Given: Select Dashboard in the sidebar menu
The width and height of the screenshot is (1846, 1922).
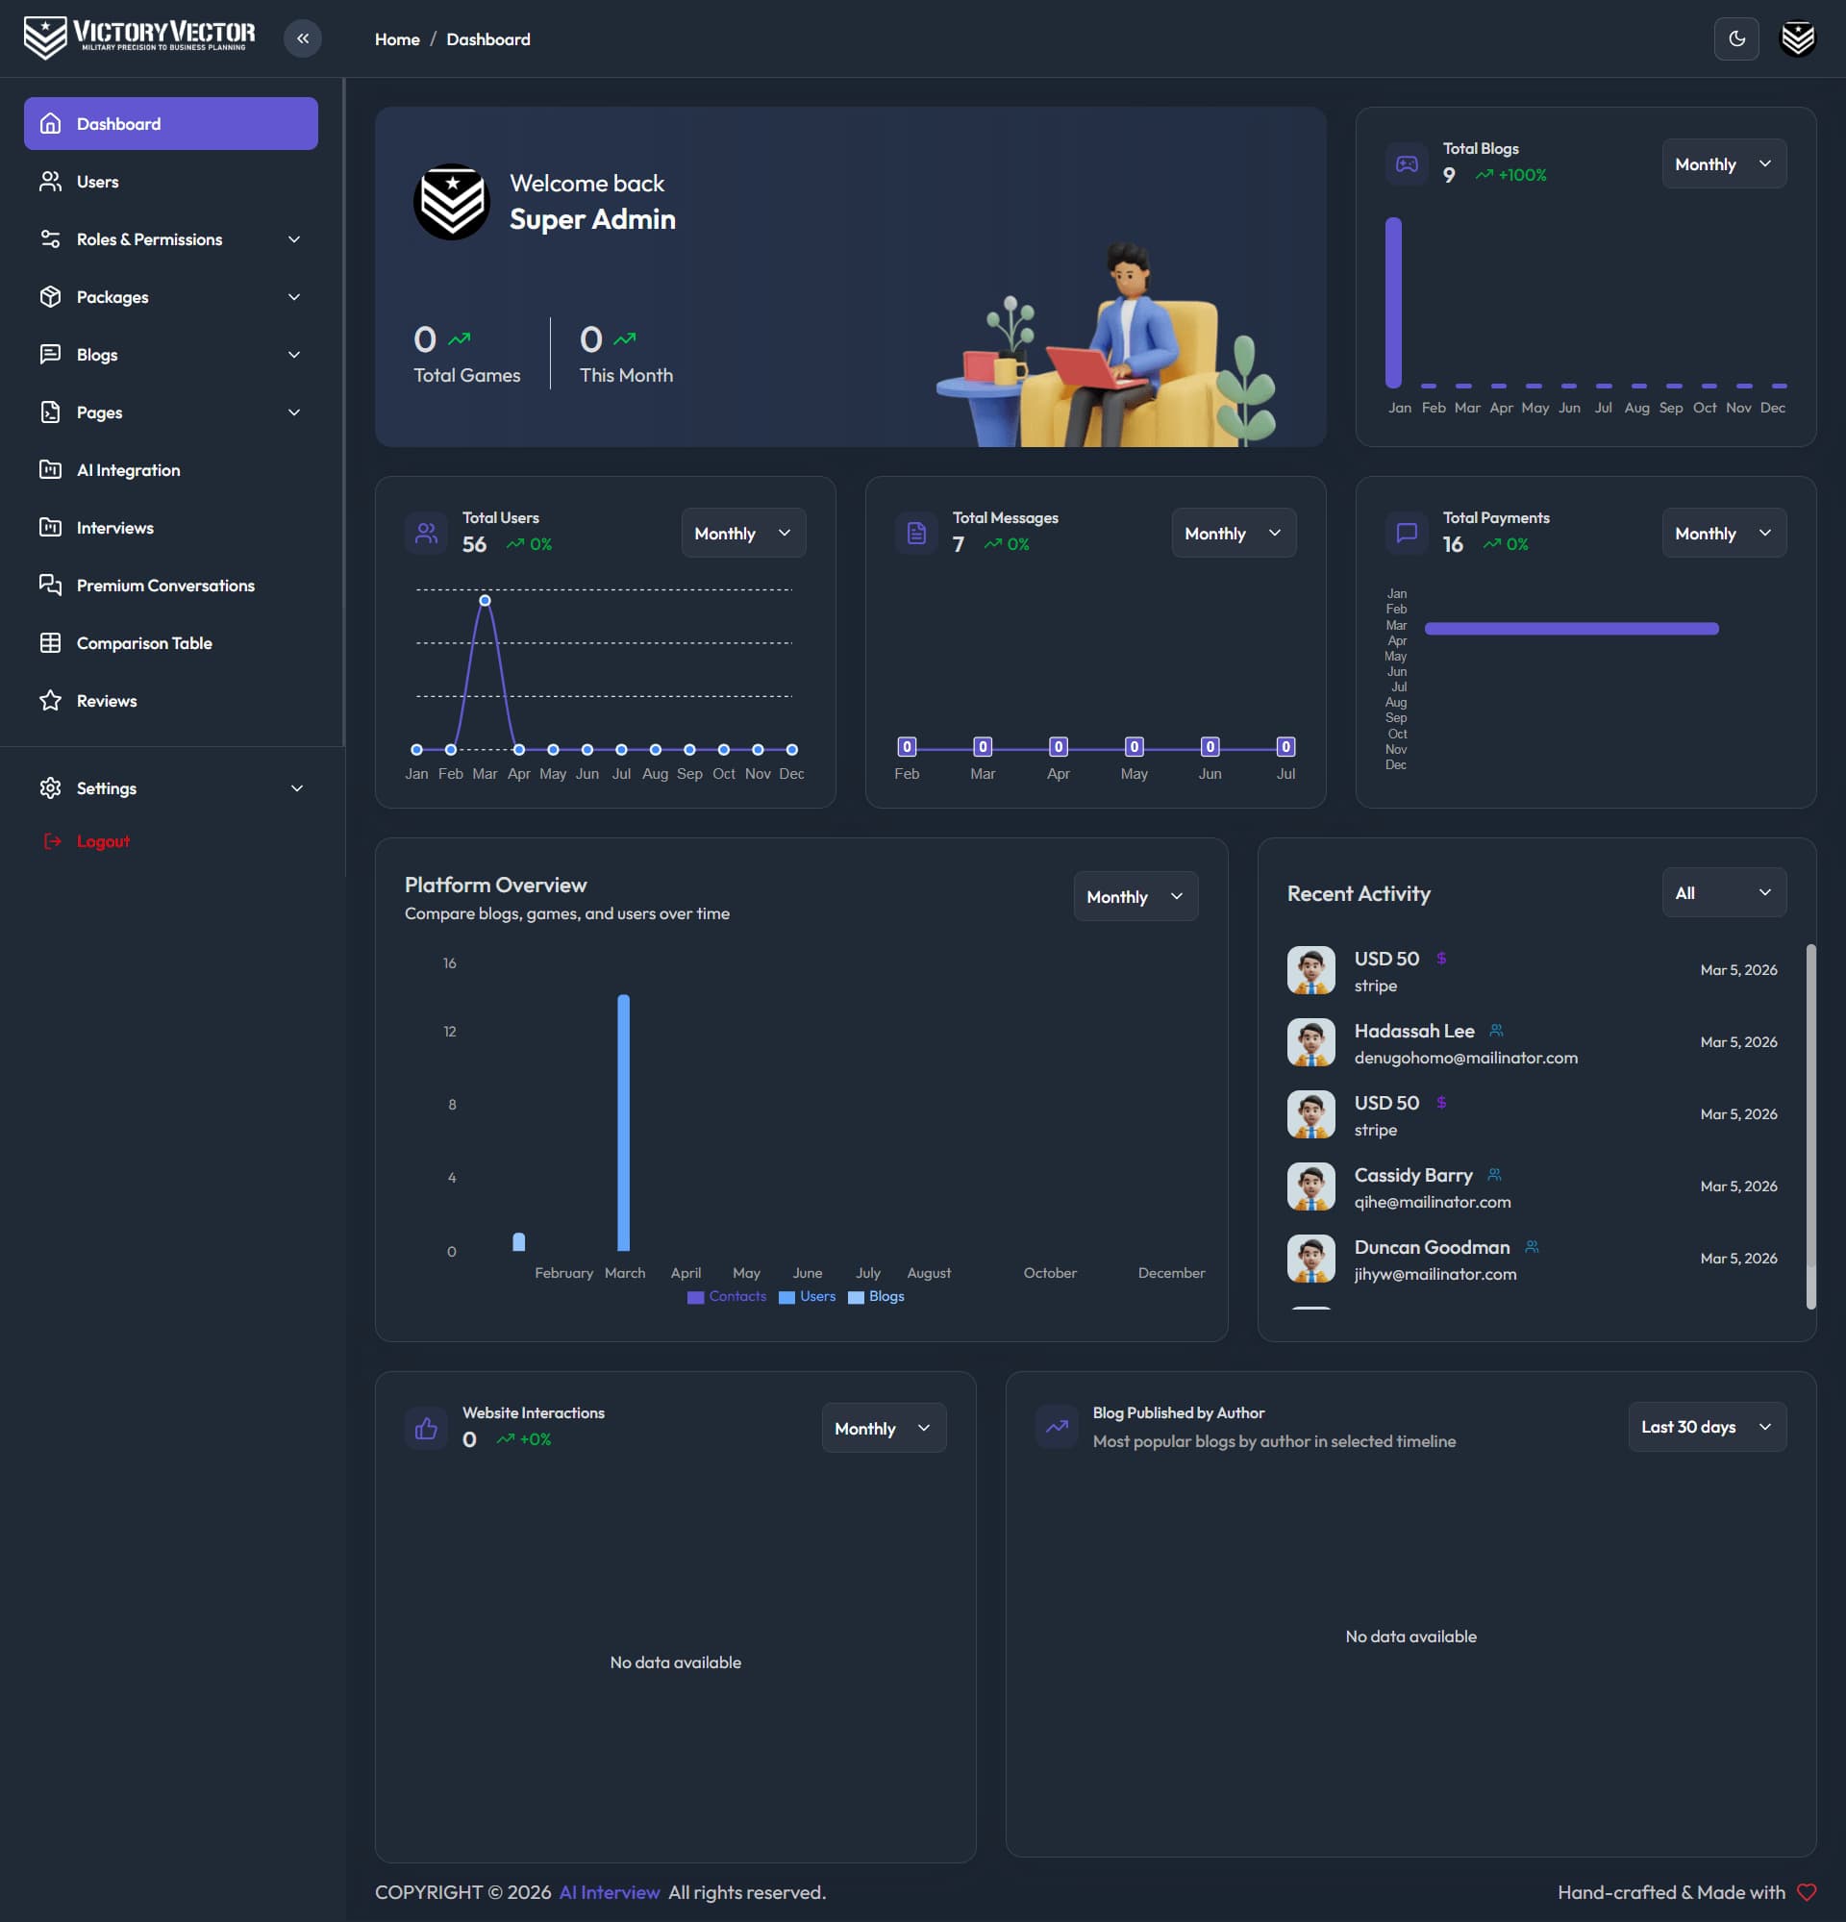Looking at the screenshot, I should click(171, 124).
